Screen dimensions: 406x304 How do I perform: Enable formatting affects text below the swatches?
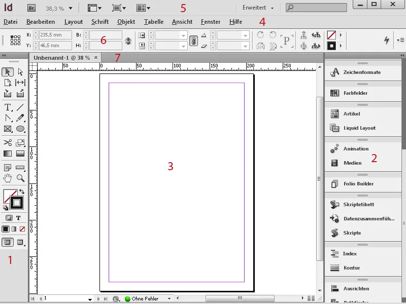pyautogui.click(x=18, y=218)
